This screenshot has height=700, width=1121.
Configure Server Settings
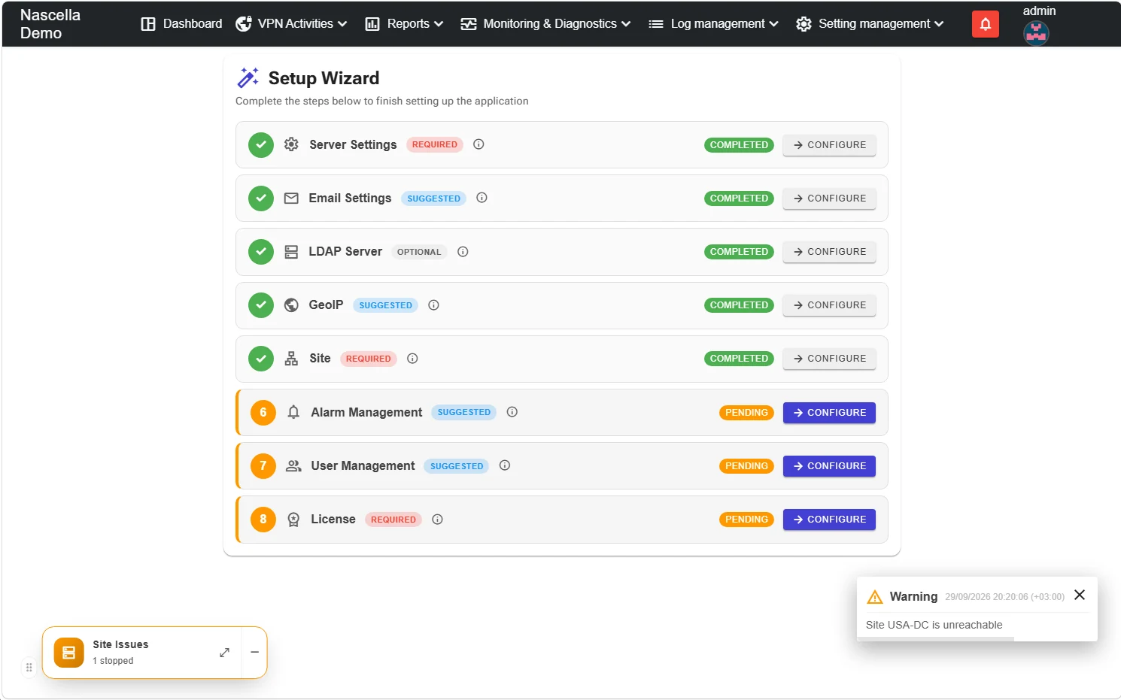coord(829,145)
